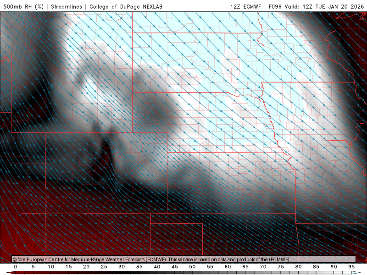Select the "40" legend number
Screen dimensions: 367x275
pyautogui.click(x=157, y=267)
